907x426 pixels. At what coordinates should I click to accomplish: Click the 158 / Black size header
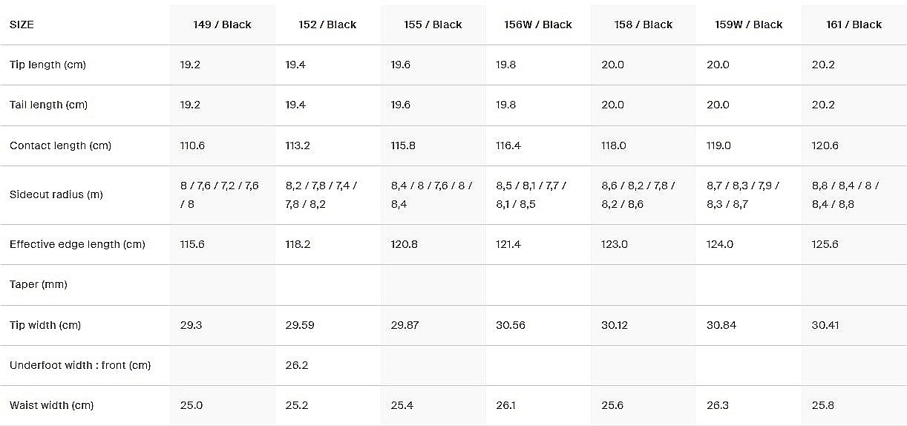pos(644,24)
